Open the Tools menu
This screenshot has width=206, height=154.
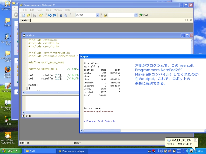click(48, 10)
